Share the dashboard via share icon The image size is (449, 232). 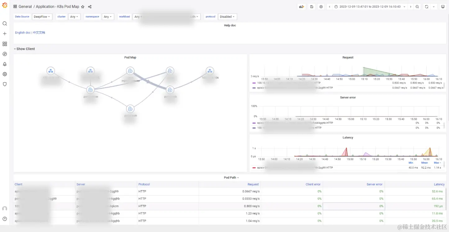90,7
